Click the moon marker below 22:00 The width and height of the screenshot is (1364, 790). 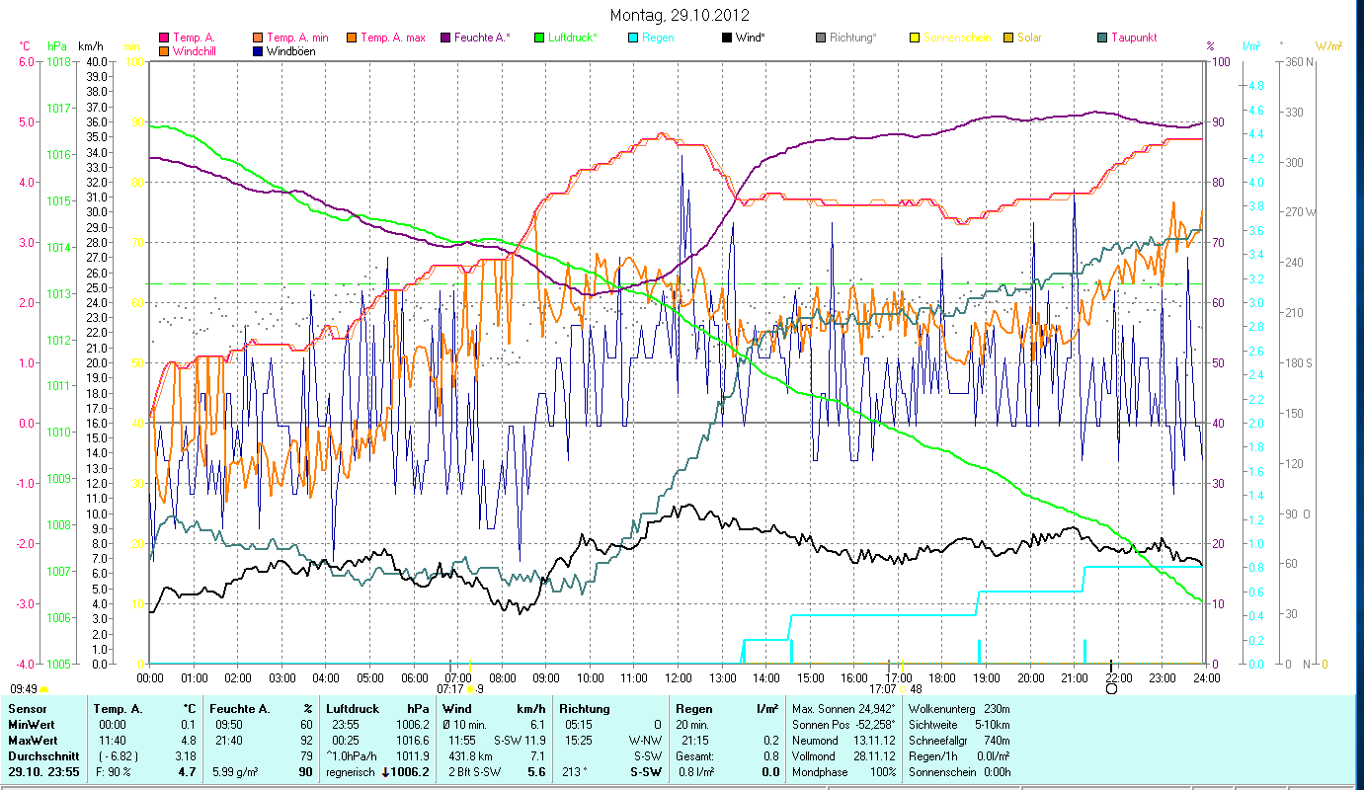tap(1111, 688)
